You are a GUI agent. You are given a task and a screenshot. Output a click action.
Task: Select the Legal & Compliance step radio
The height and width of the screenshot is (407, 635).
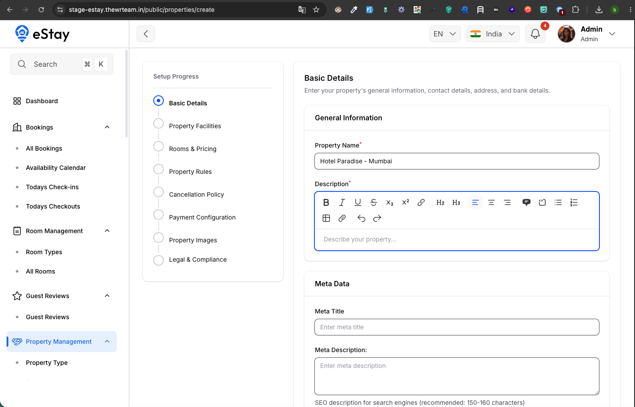pos(159,260)
